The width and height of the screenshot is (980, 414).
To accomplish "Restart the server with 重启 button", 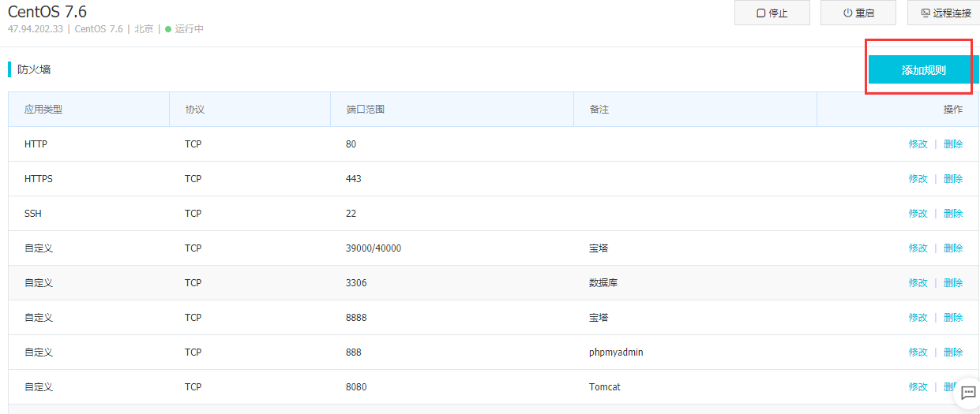I will coord(858,13).
